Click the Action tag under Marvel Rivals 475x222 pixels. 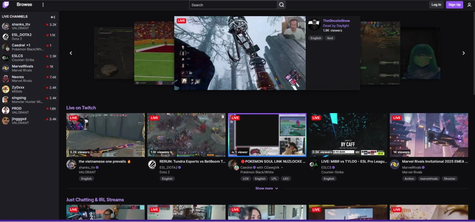(x=409, y=179)
